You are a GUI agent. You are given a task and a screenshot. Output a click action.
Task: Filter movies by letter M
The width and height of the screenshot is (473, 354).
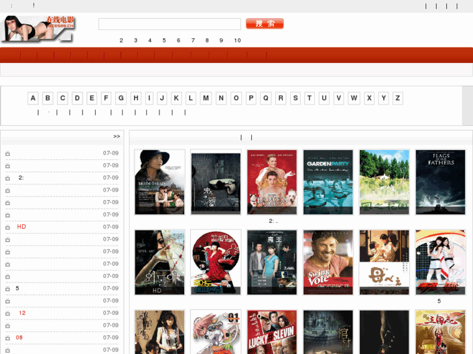click(206, 98)
